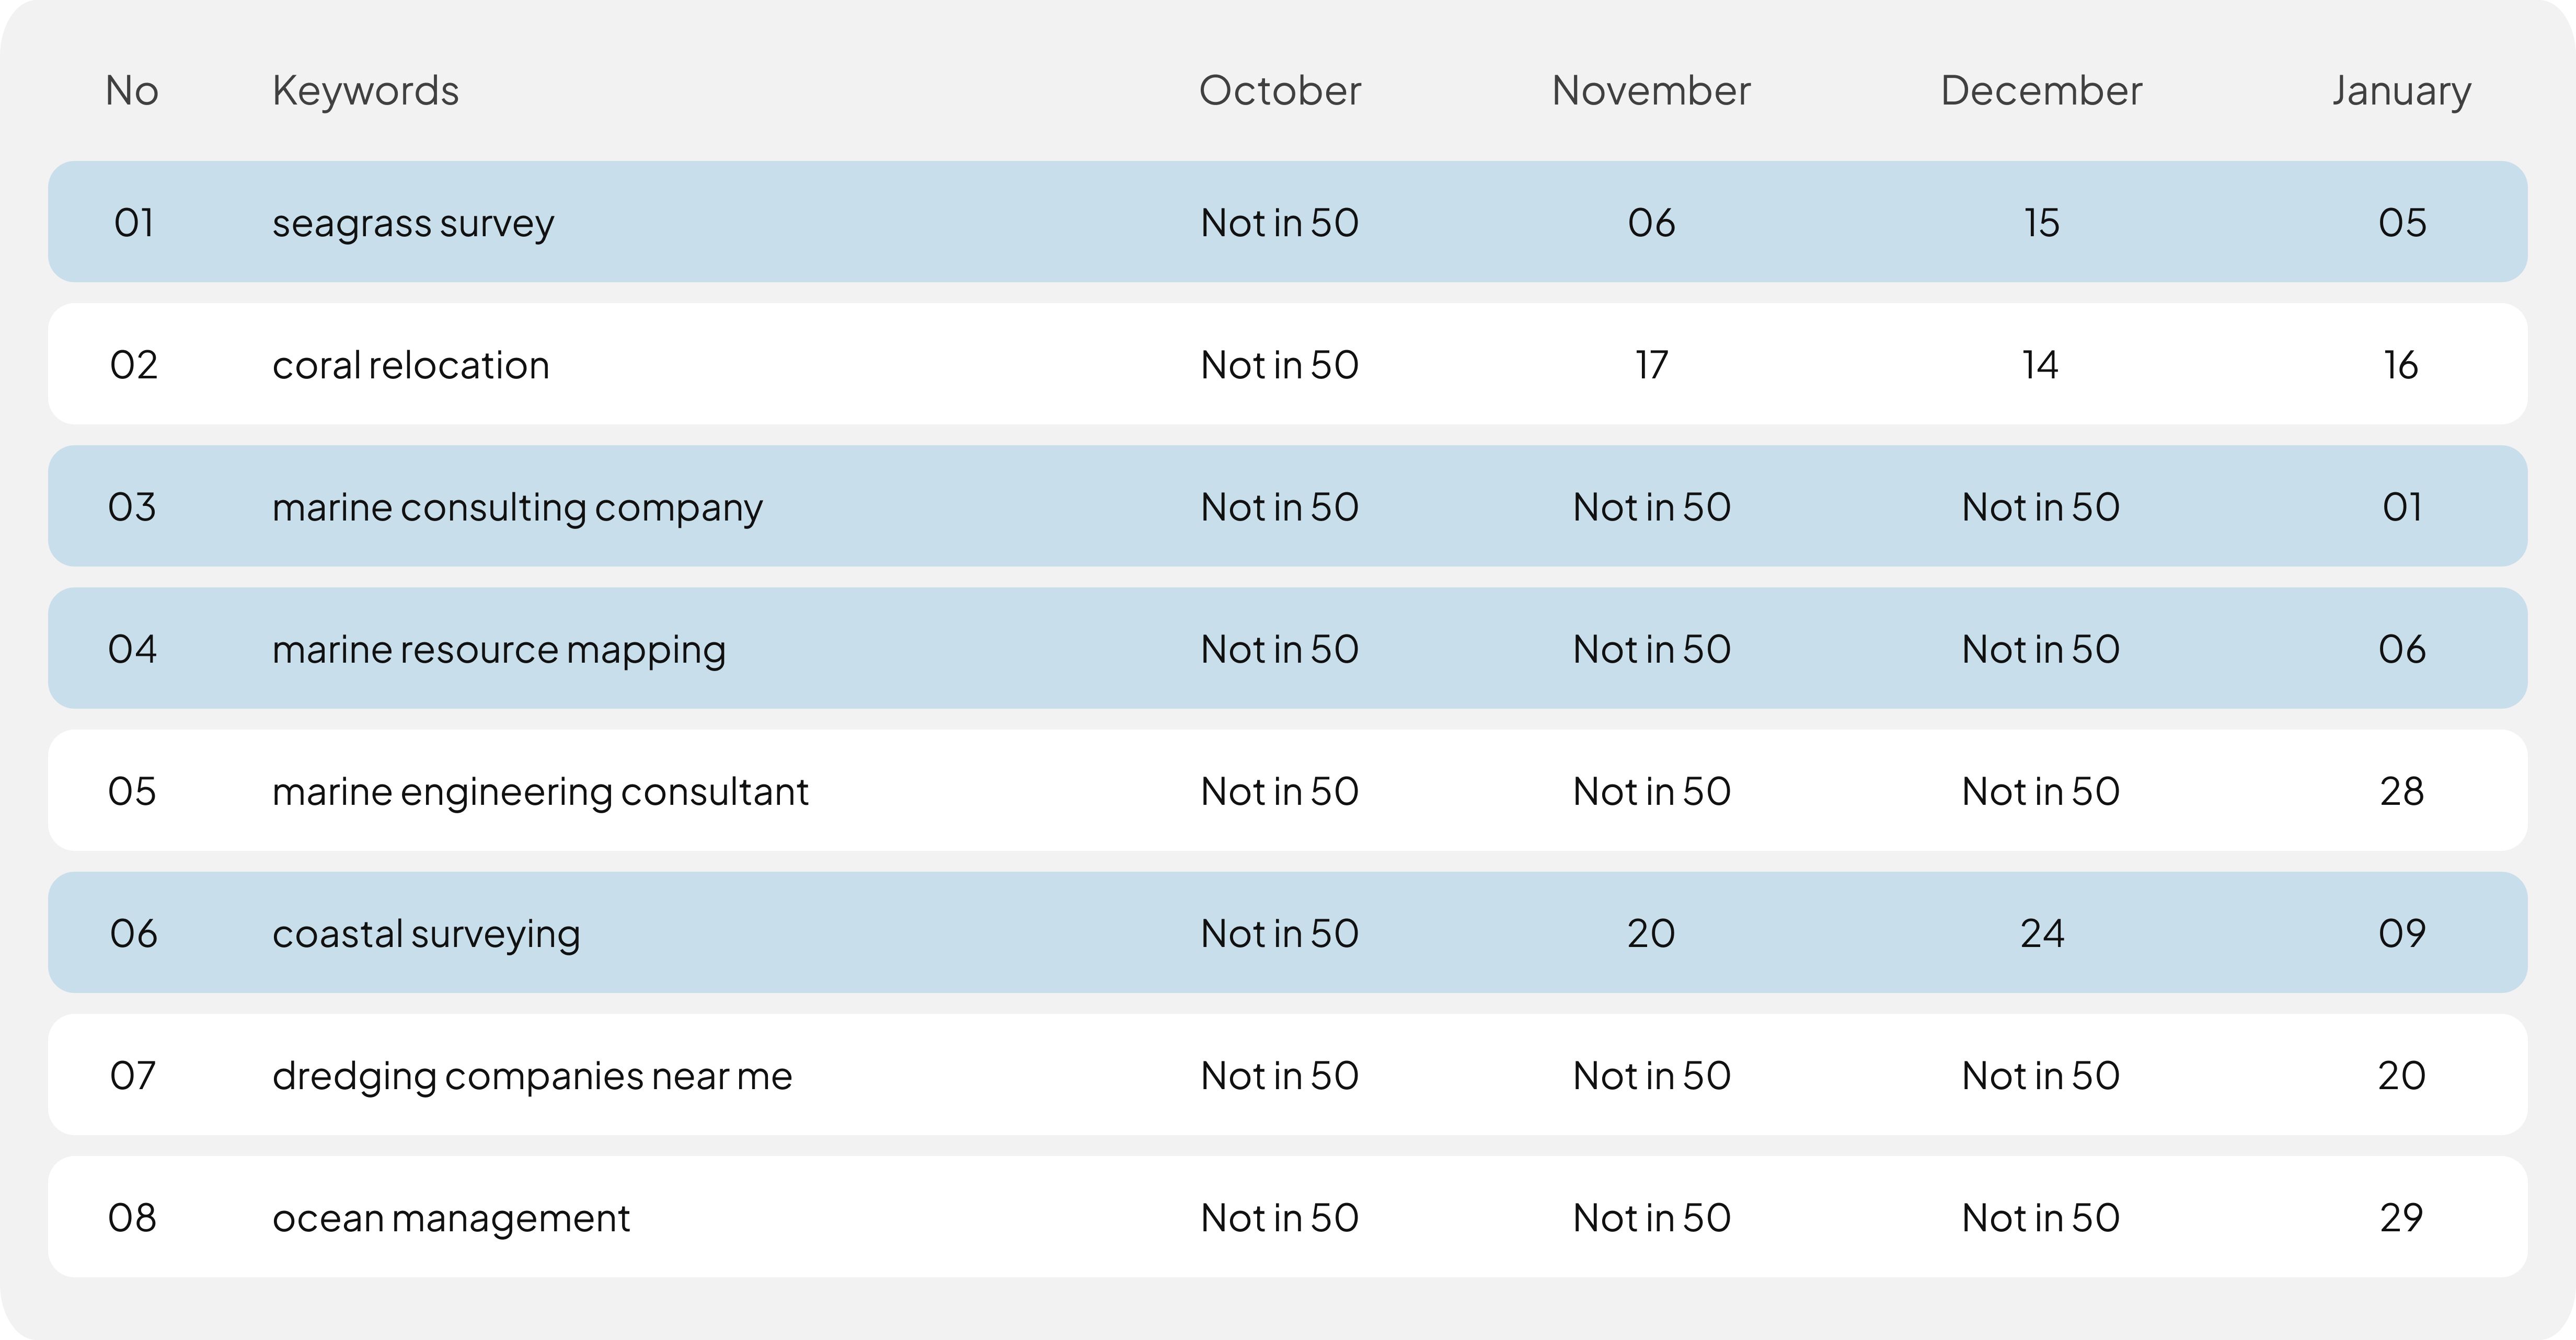Click coastal surveying keyword
Image resolution: width=2576 pixels, height=1340 pixels.
click(425, 933)
